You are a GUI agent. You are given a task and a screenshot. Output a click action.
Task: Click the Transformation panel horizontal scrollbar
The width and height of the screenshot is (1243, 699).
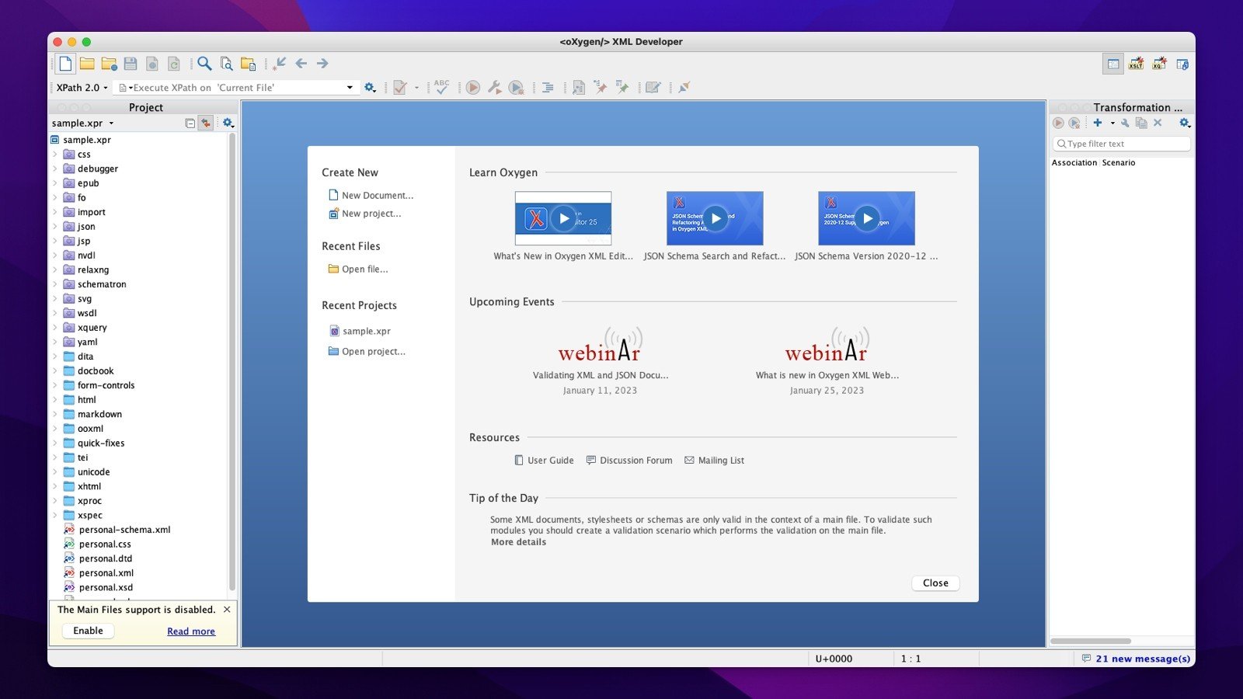pyautogui.click(x=1091, y=641)
